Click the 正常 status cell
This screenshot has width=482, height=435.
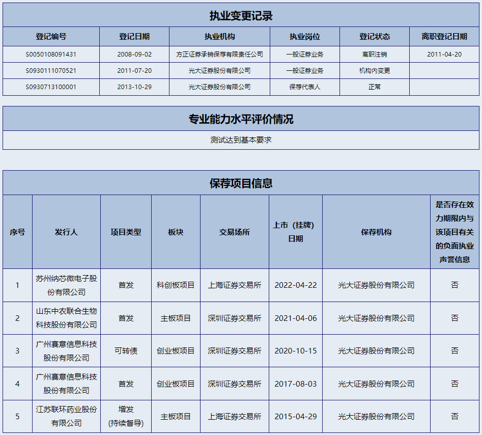(375, 87)
